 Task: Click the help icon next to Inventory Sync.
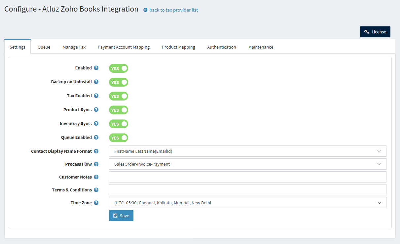[x=96, y=124]
